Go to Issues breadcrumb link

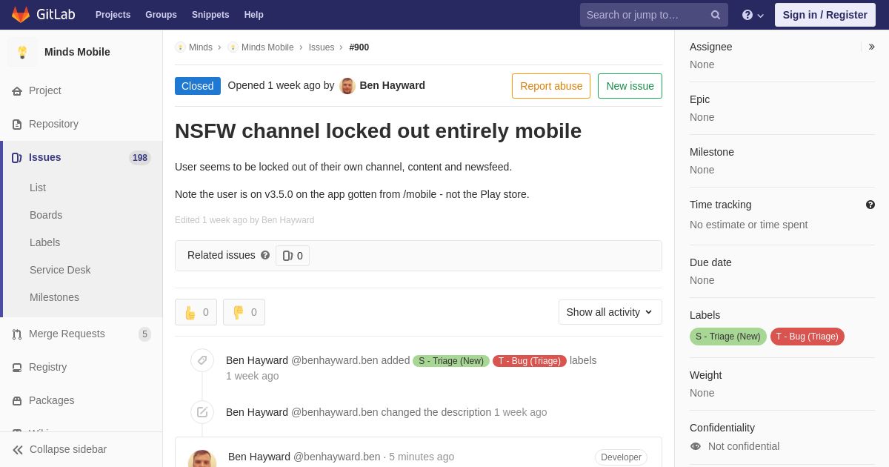pyautogui.click(x=322, y=47)
